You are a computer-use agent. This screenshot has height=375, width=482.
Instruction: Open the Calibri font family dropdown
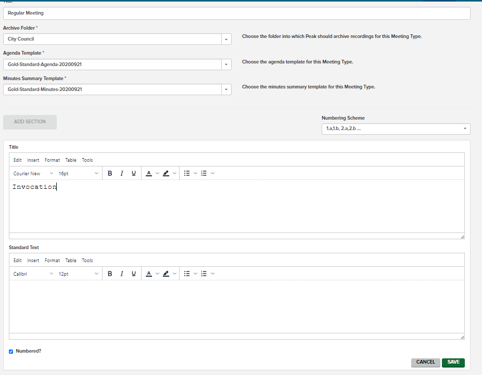33,274
